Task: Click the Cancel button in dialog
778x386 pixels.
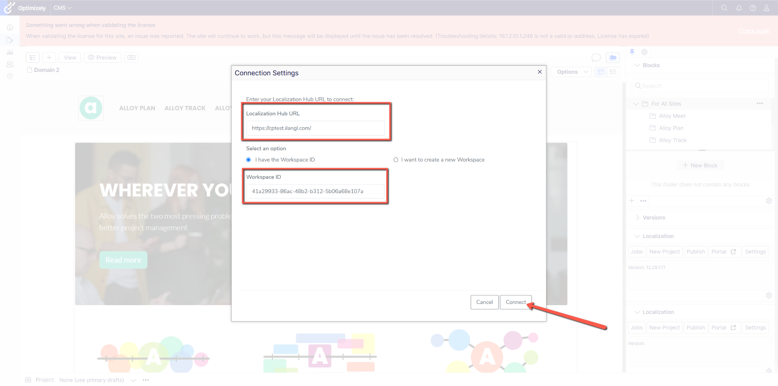Action: [484, 302]
